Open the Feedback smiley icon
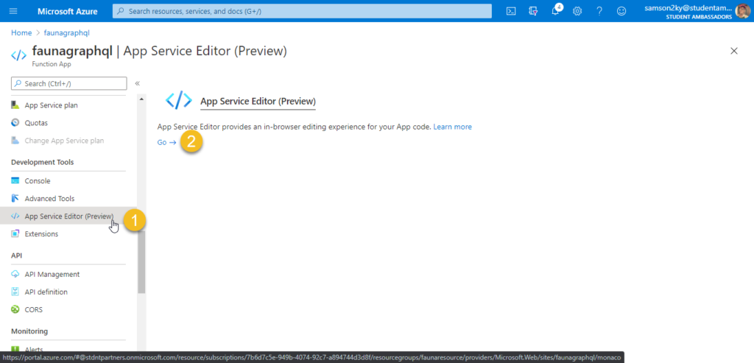754x363 pixels. click(621, 11)
